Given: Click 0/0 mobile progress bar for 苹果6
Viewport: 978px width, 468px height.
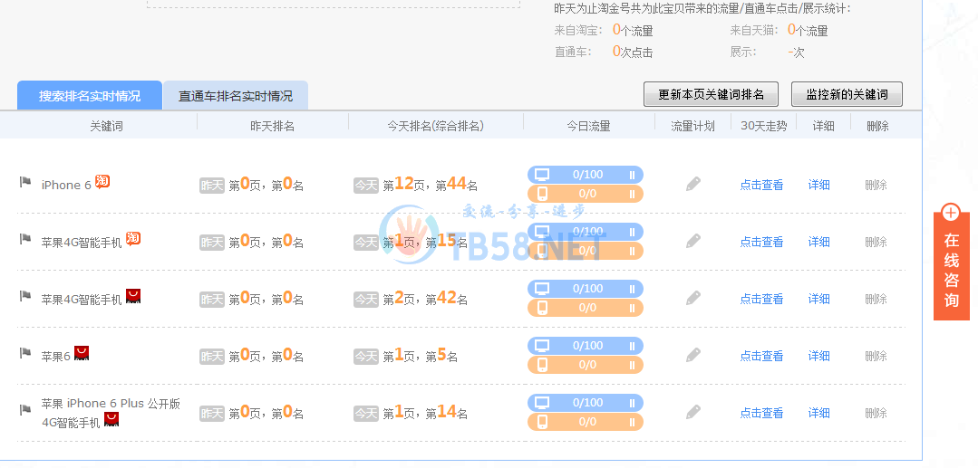Looking at the screenshot, I should (x=585, y=365).
